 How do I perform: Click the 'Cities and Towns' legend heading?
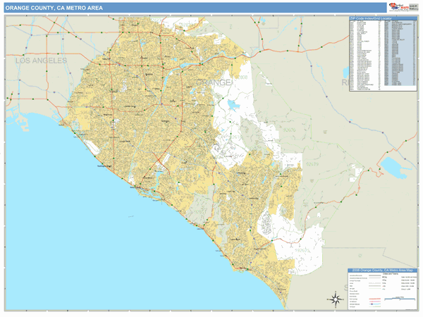tap(391, 274)
